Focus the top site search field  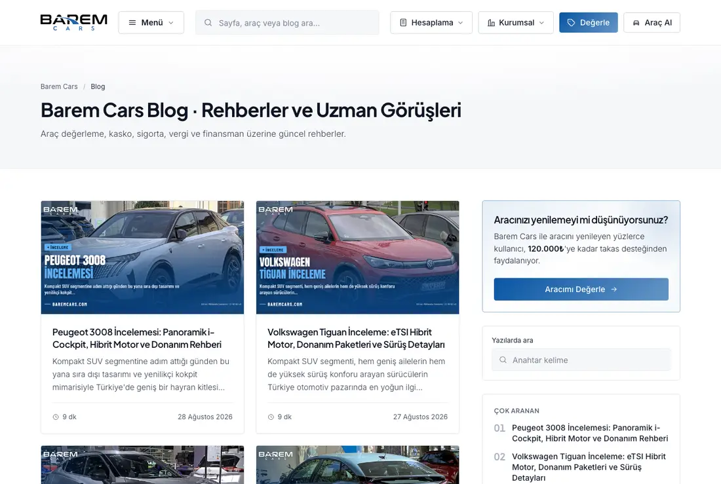pyautogui.click(x=287, y=22)
